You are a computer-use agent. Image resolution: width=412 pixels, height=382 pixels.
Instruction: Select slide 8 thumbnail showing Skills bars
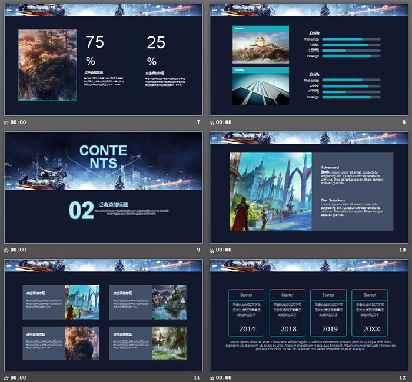click(x=309, y=59)
